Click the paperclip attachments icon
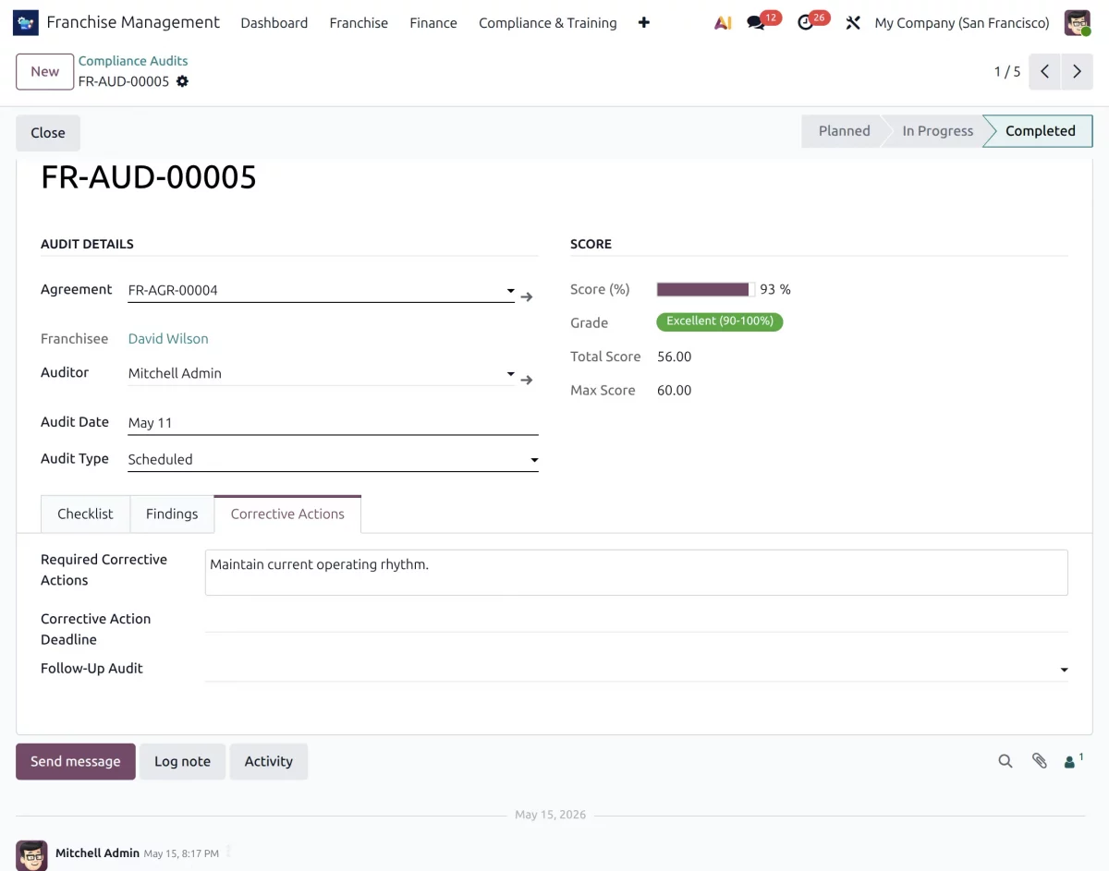This screenshot has height=871, width=1109. pos(1040,761)
